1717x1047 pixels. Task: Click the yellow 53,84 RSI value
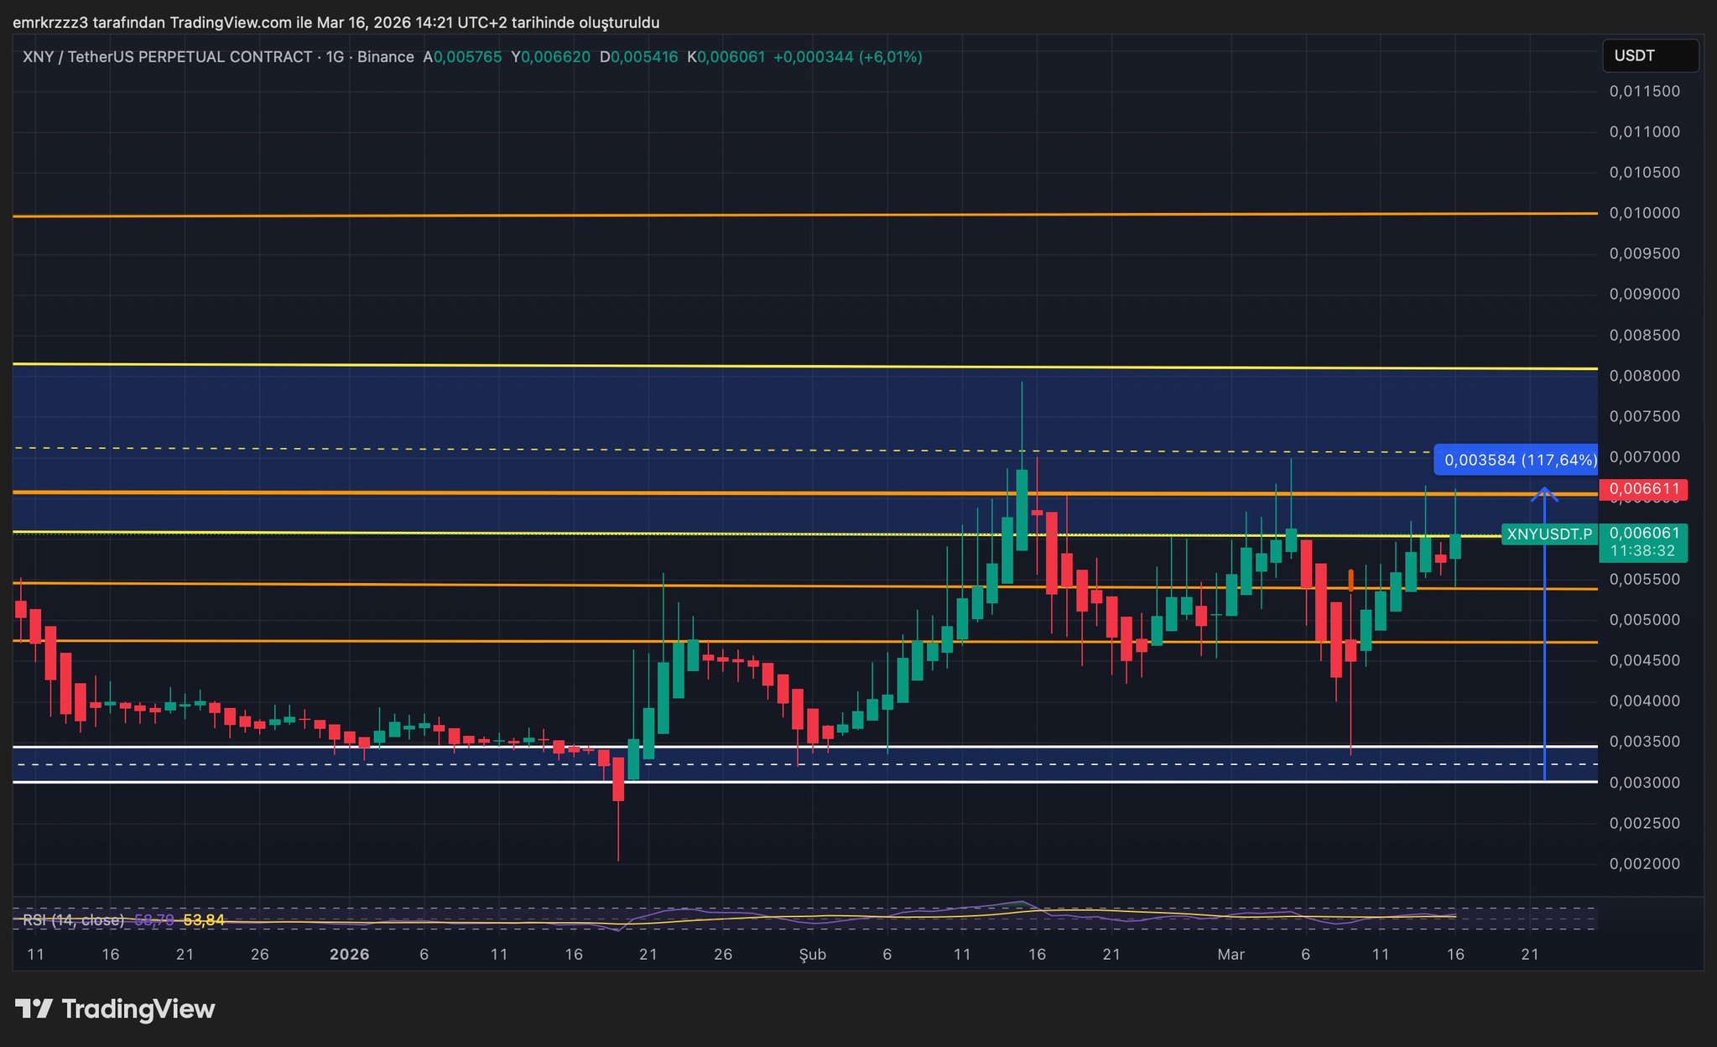pos(204,920)
